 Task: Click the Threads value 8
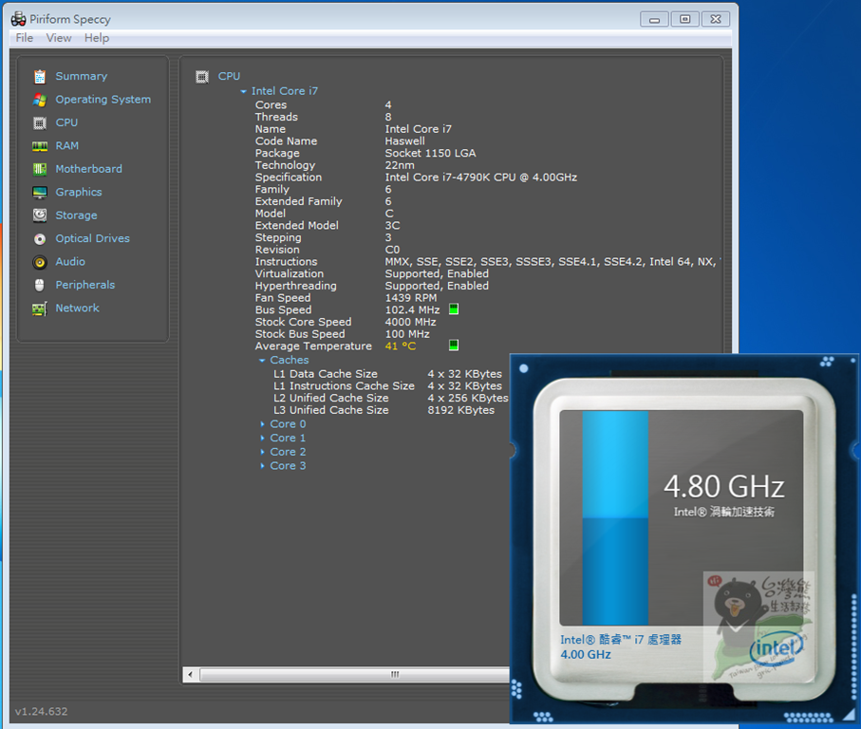388,117
